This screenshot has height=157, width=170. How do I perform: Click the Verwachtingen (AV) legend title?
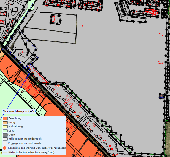click(19, 111)
